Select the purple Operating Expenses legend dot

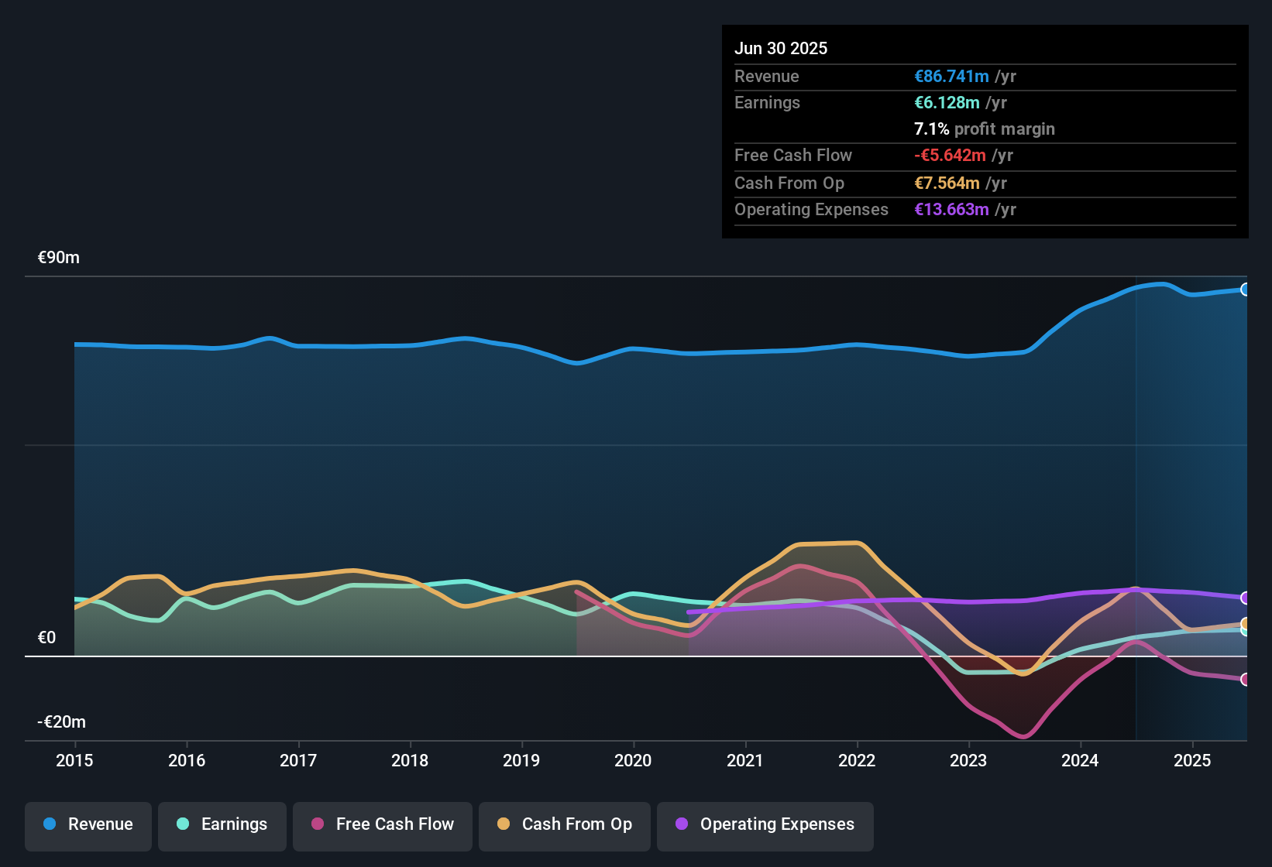(x=680, y=824)
